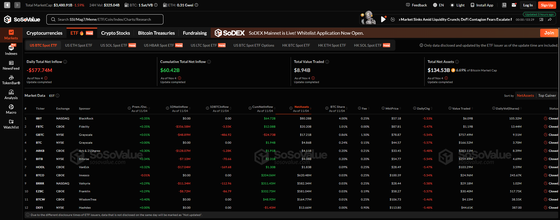Play the market news audio
The image size is (560, 220).
[383, 20]
